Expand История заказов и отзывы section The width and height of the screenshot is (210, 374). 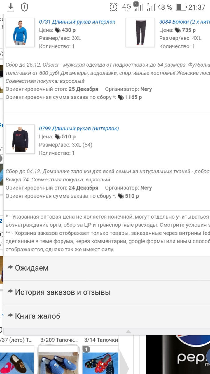pyautogui.click(x=106, y=292)
